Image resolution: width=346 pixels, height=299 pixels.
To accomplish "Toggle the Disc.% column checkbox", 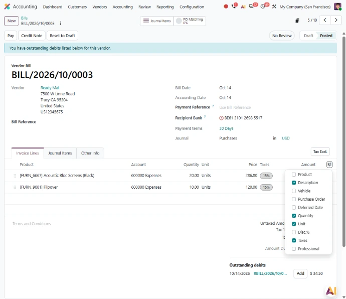I will 294,232.
